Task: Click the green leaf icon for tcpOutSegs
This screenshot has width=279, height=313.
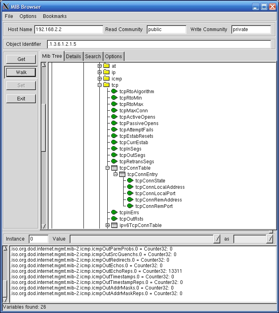Action: coord(114,155)
